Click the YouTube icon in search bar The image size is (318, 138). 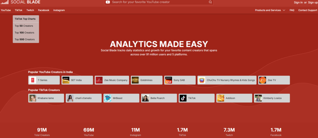[x=108, y=2]
